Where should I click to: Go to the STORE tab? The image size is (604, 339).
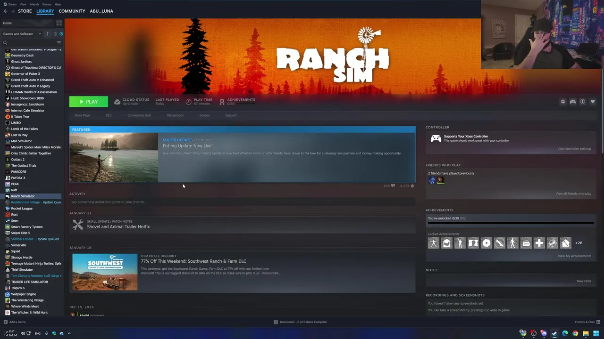pos(25,11)
